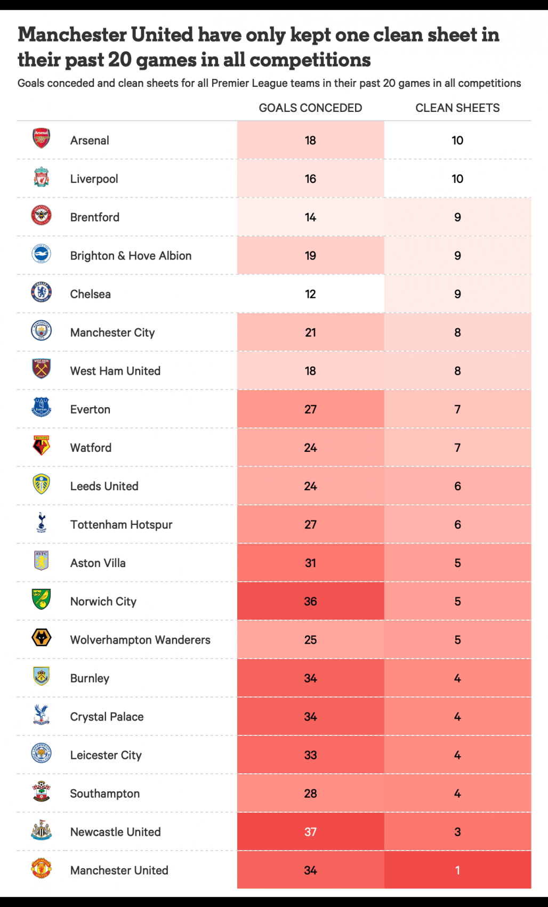Click the Tottenham Hotspur cockerel logo
This screenshot has width=548, height=907.
41,523
